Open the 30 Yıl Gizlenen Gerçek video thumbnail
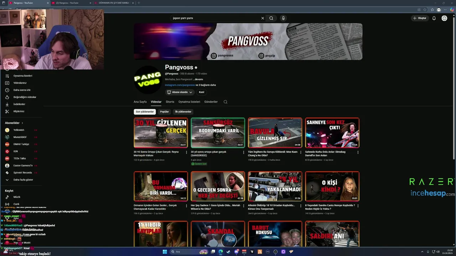 click(161, 133)
